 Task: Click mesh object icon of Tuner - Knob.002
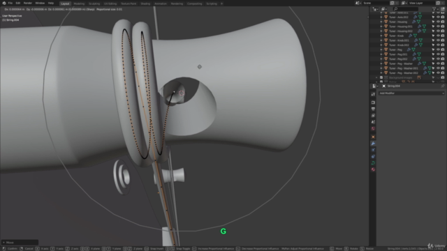(386, 45)
